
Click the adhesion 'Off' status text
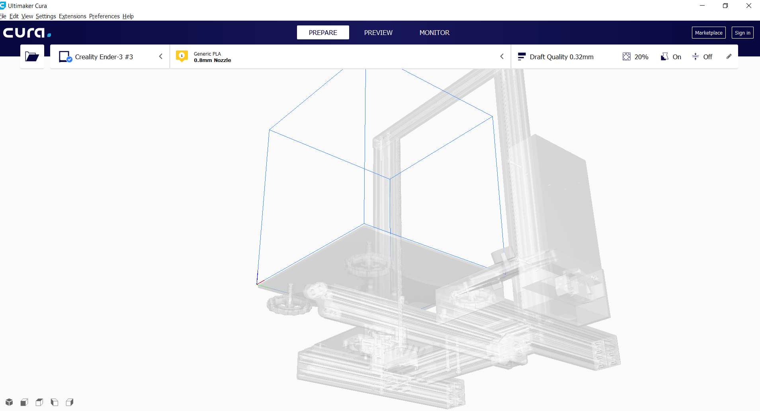pos(708,57)
